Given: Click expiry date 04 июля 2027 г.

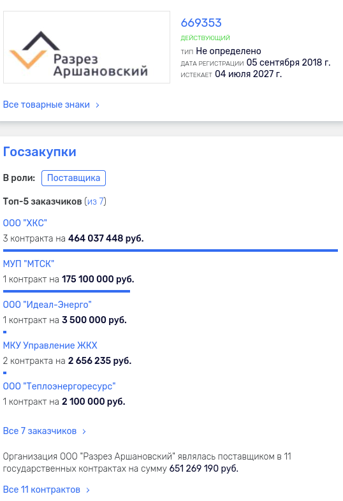Looking at the screenshot, I should (249, 74).
